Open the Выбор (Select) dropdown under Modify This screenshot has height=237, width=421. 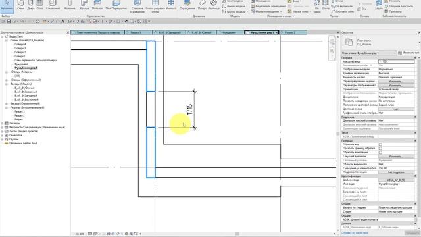(7, 16)
